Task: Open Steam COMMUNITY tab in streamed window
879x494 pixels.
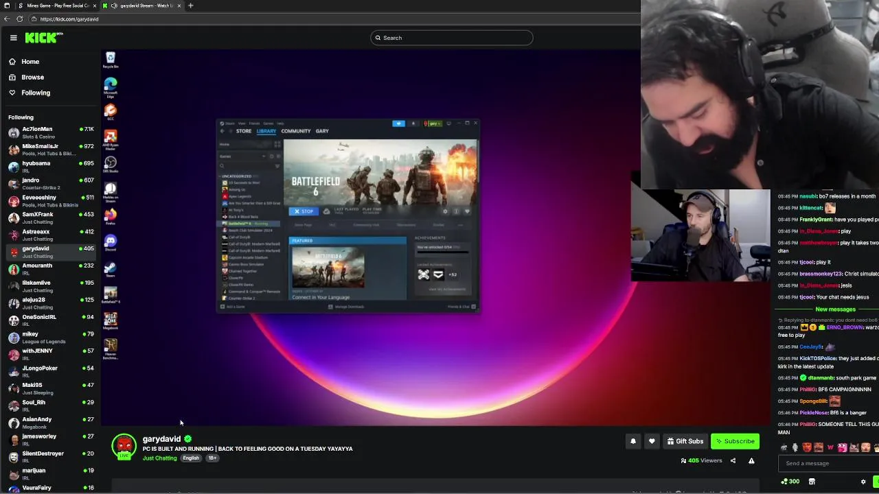Action: (x=296, y=131)
